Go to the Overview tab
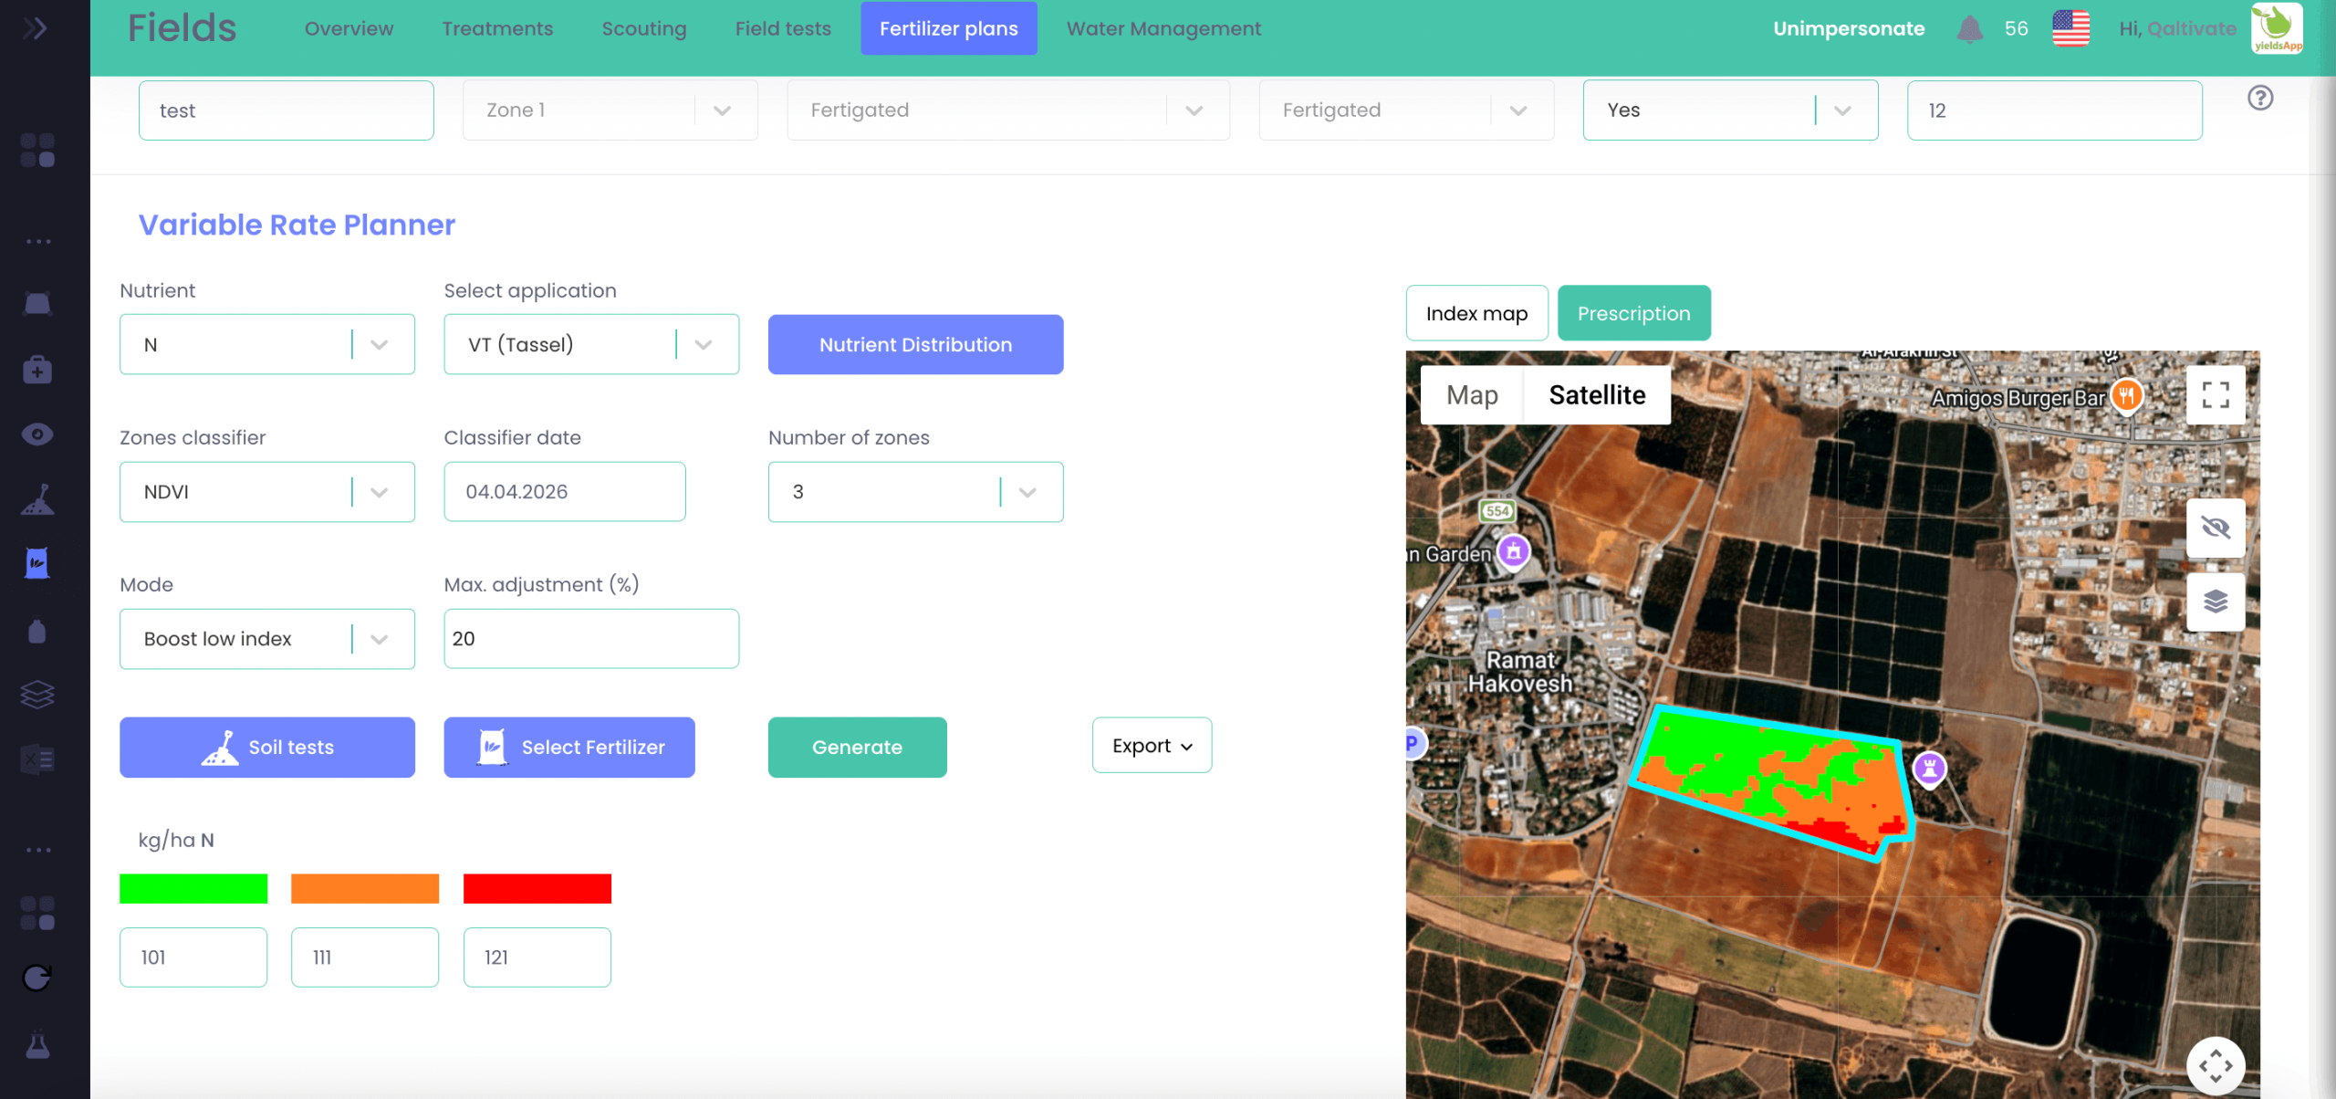The image size is (2336, 1099). pos(349,28)
